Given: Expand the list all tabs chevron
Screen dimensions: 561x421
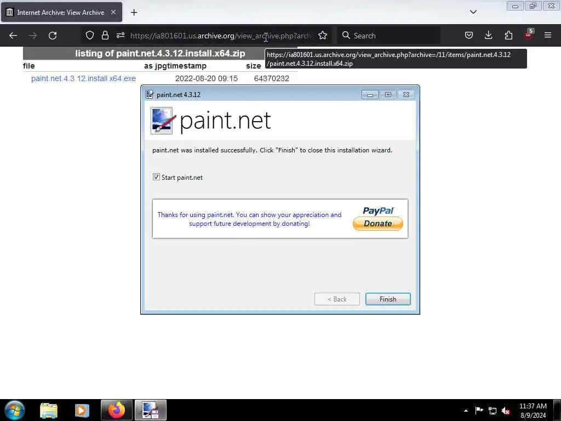Looking at the screenshot, I should click(473, 12).
